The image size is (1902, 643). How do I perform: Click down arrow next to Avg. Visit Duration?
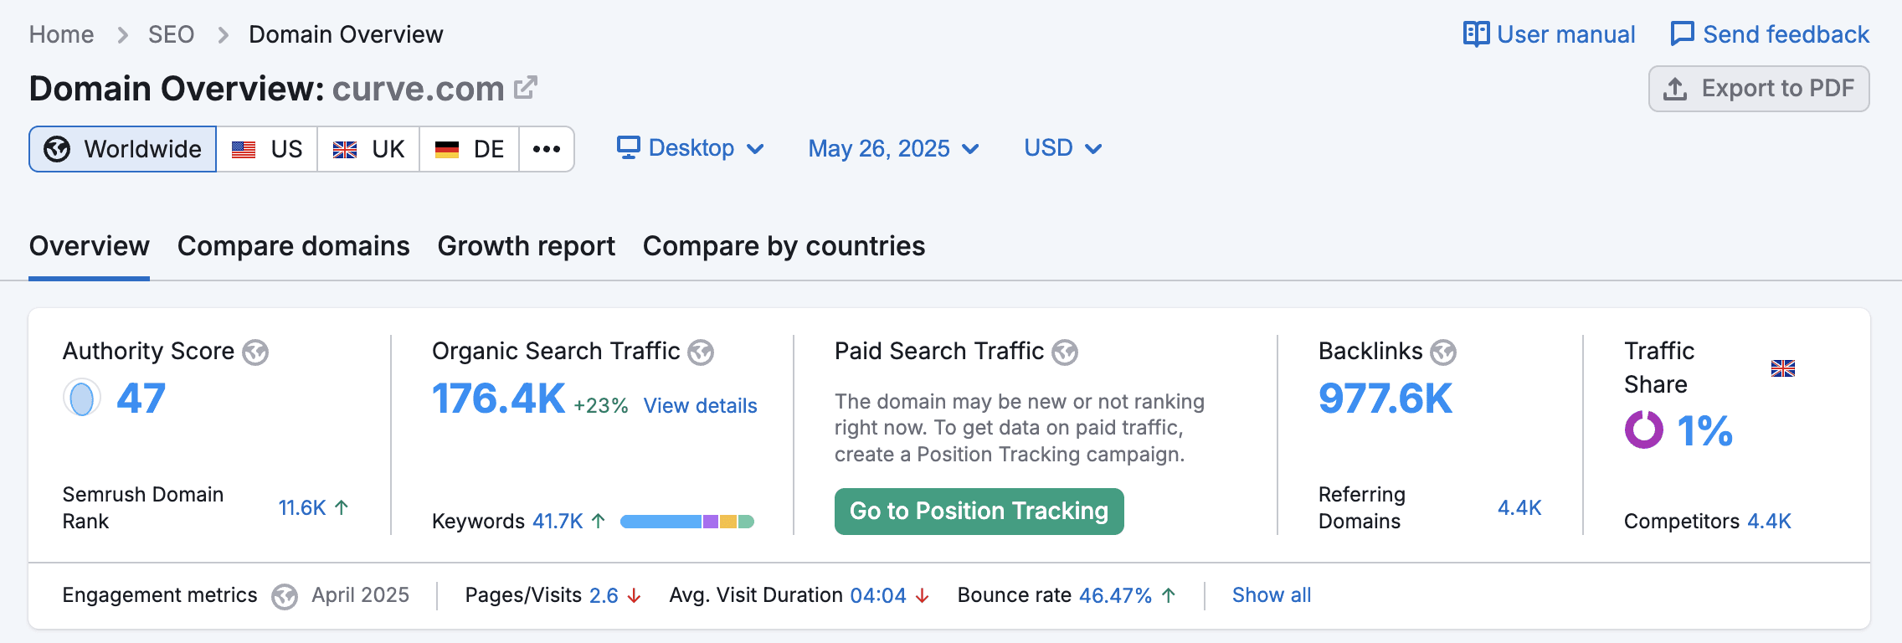coord(923,595)
